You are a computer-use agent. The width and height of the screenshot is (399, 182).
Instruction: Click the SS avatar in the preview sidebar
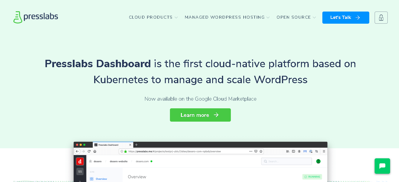(x=80, y=171)
